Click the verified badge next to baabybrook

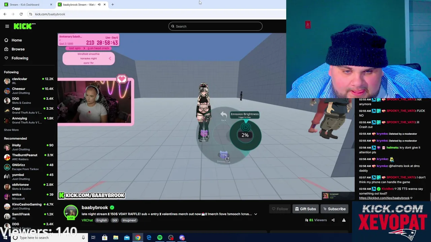pyautogui.click(x=112, y=208)
